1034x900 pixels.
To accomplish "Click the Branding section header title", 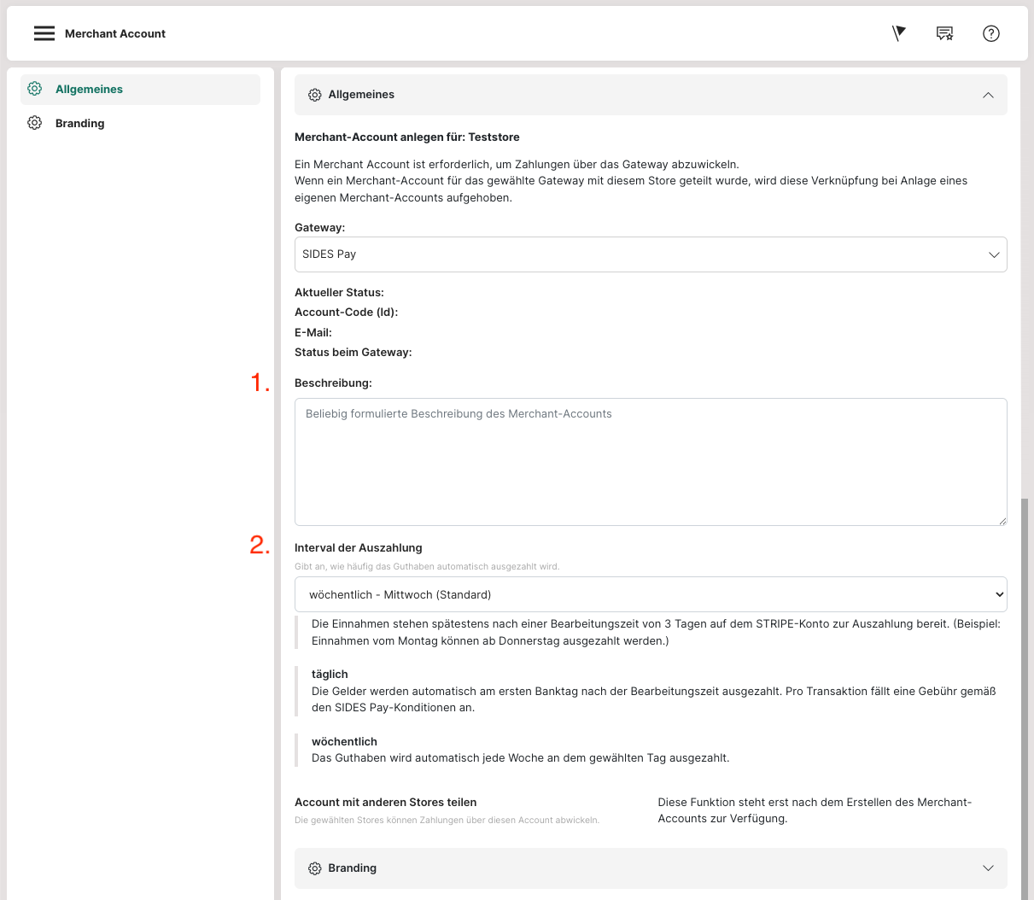I will point(352,868).
